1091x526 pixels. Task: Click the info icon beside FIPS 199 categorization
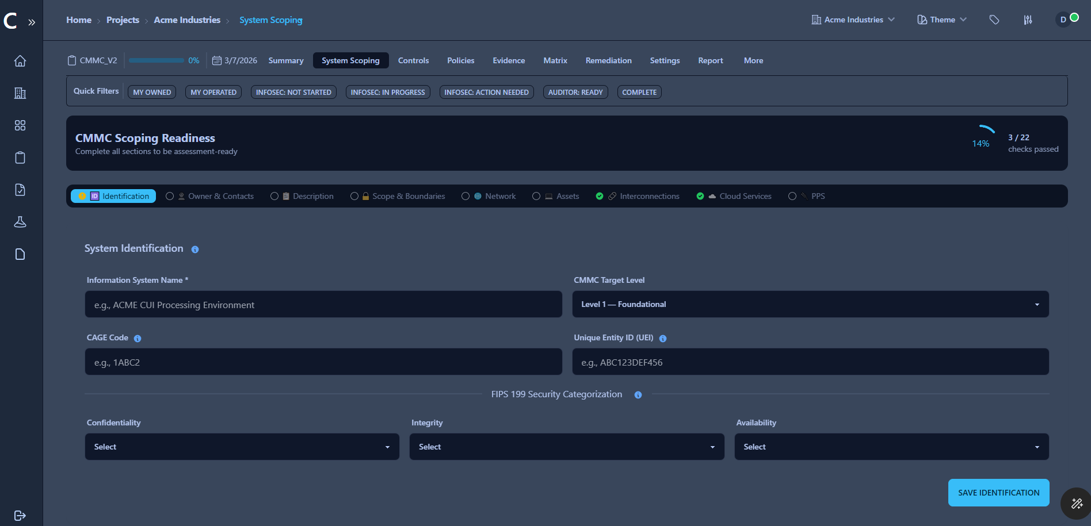pyautogui.click(x=638, y=395)
